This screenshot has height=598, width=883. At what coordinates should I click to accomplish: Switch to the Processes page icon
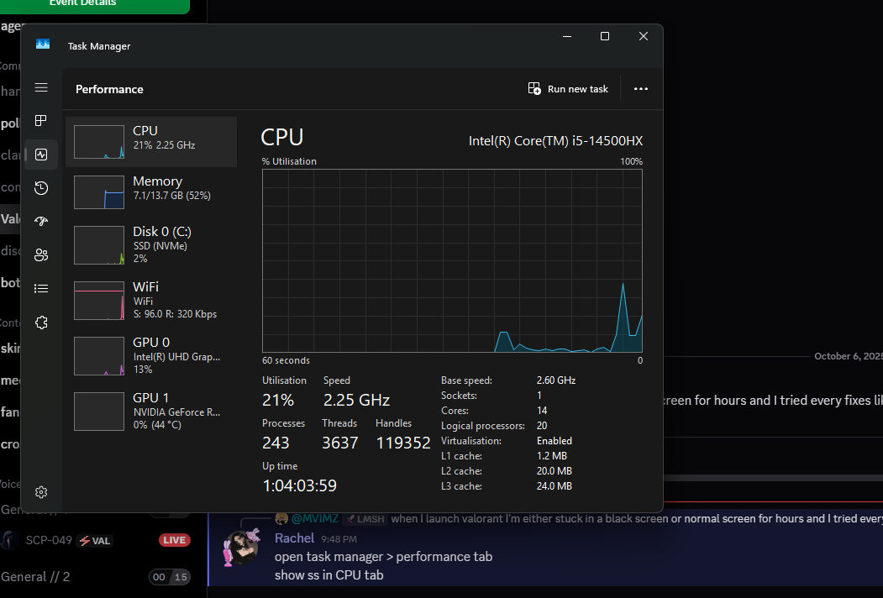pos(41,120)
